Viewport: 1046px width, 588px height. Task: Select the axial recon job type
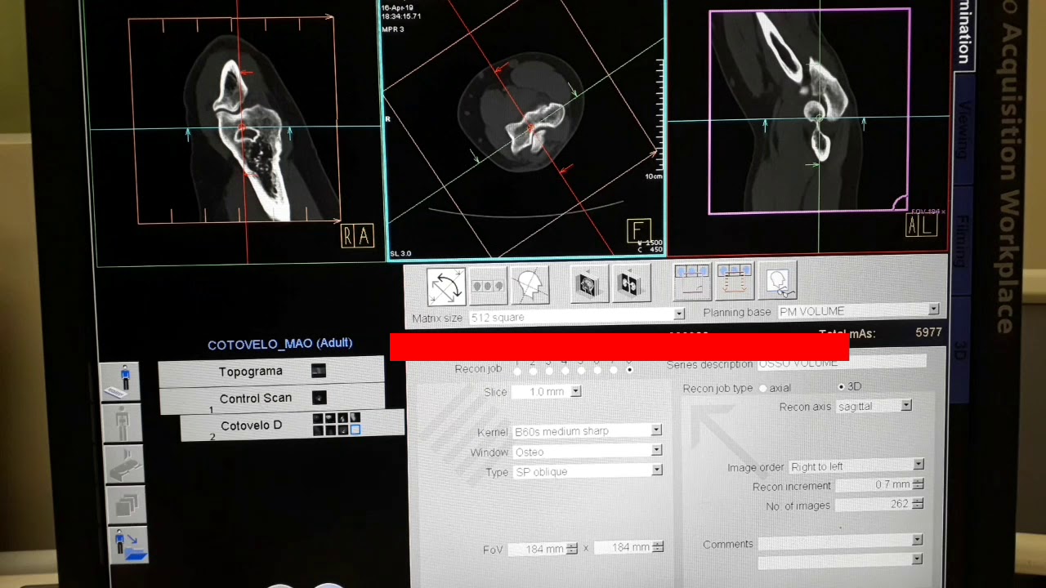pos(763,389)
